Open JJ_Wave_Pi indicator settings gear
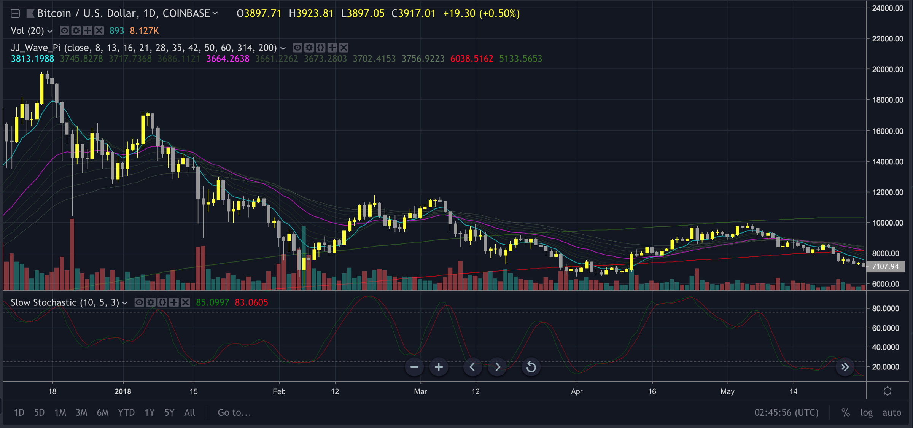Image resolution: width=913 pixels, height=428 pixels. [x=309, y=48]
